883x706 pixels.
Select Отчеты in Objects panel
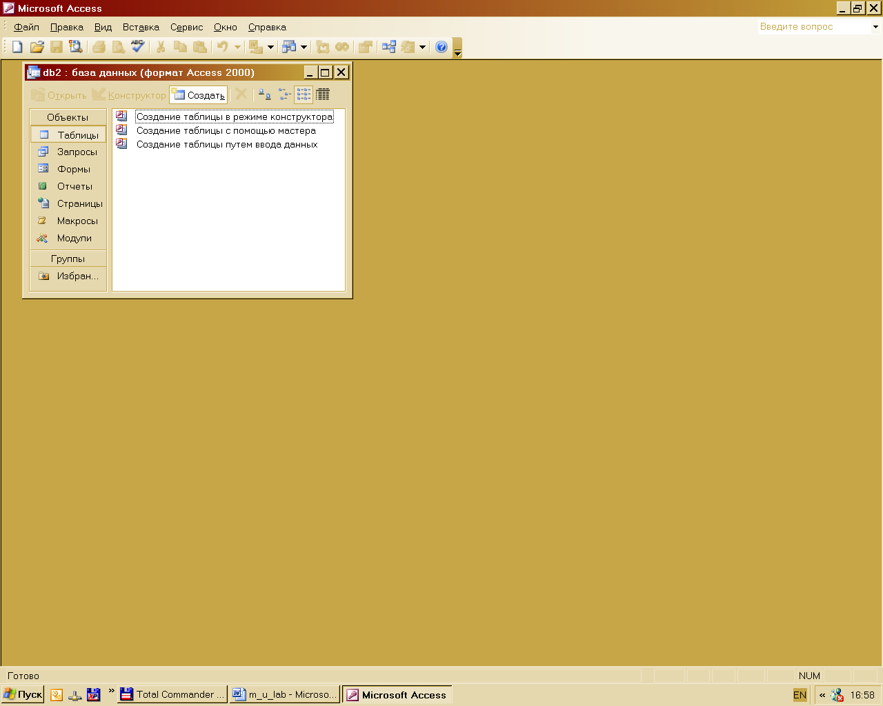[x=68, y=186]
